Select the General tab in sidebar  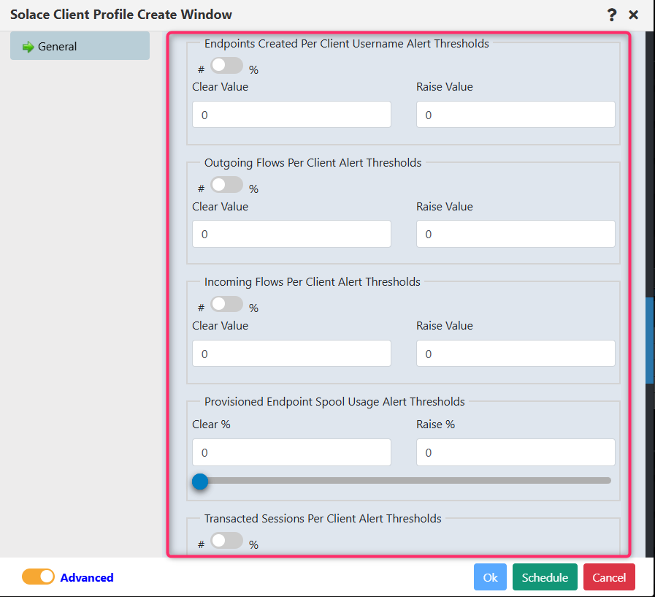80,46
